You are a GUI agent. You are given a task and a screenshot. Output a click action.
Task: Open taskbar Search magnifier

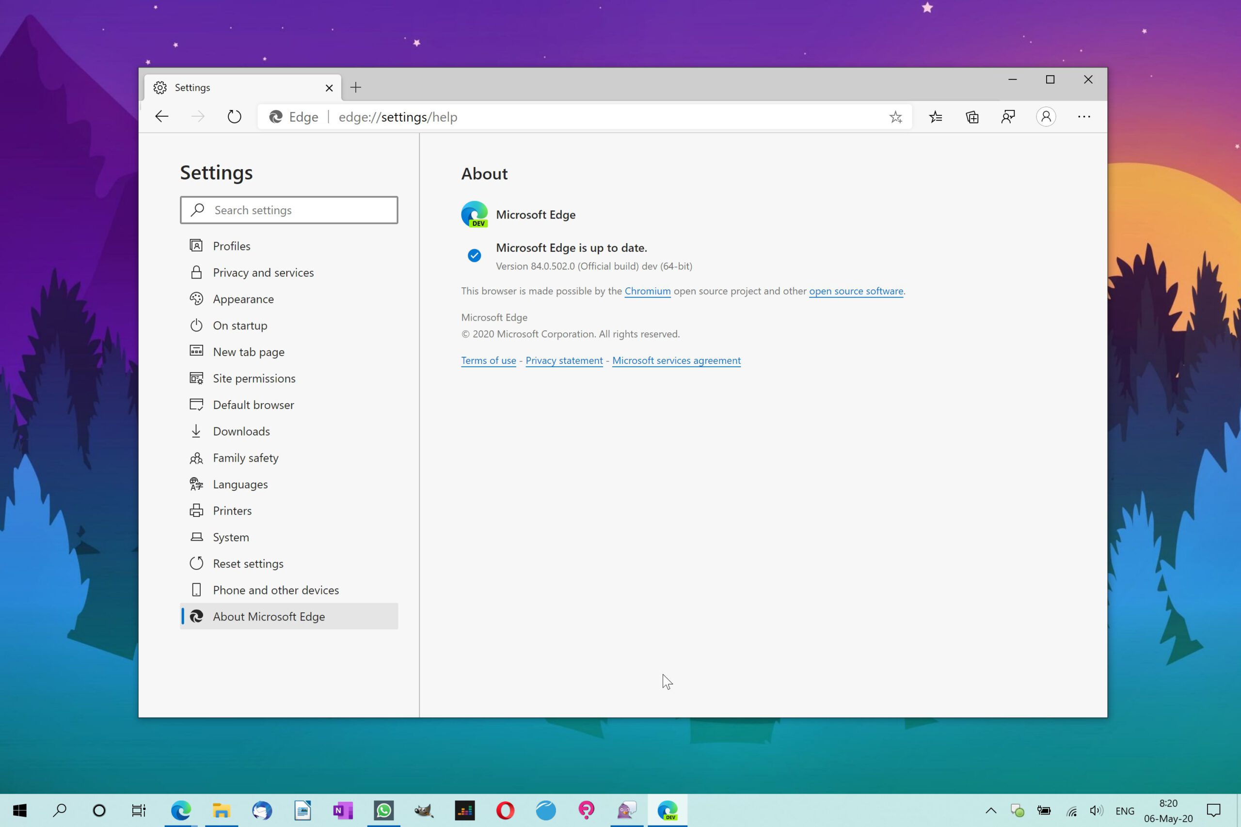tap(60, 810)
